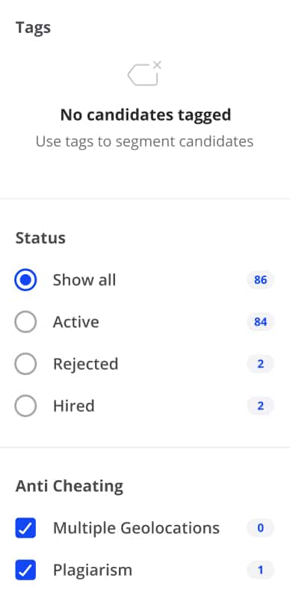Click the Show all label

[x=84, y=280]
